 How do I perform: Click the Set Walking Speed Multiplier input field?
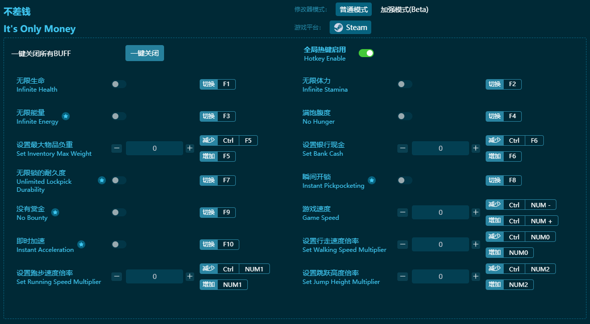(440, 244)
